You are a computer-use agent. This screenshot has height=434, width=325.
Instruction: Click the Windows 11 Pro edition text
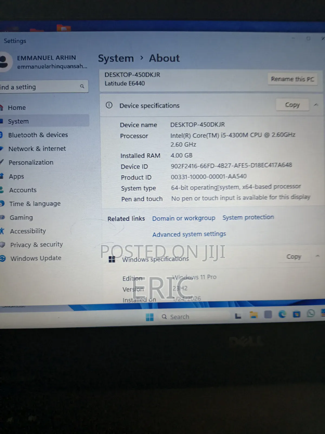[195, 277]
